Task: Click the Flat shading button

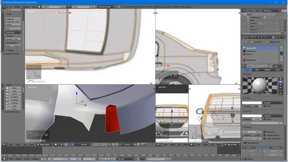Action: click(17, 39)
